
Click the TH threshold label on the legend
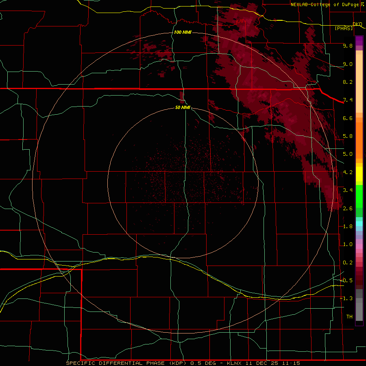(x=349, y=317)
